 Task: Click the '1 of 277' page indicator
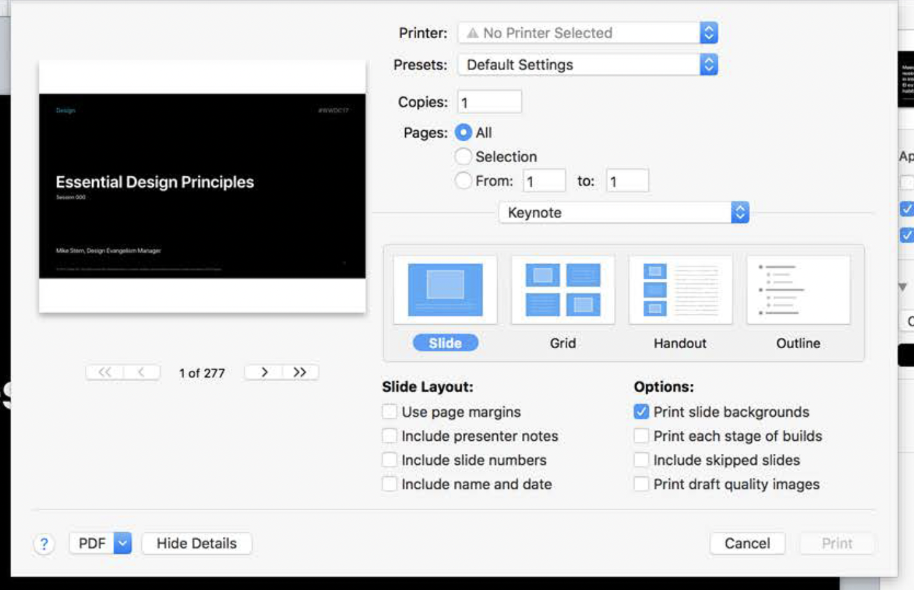tap(202, 373)
